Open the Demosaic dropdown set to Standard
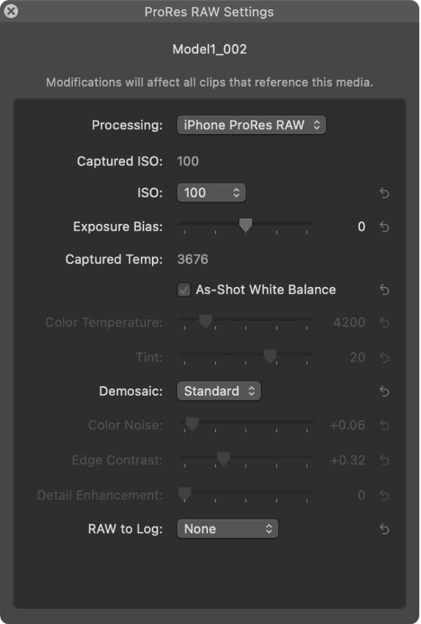The width and height of the screenshot is (421, 624). point(219,391)
